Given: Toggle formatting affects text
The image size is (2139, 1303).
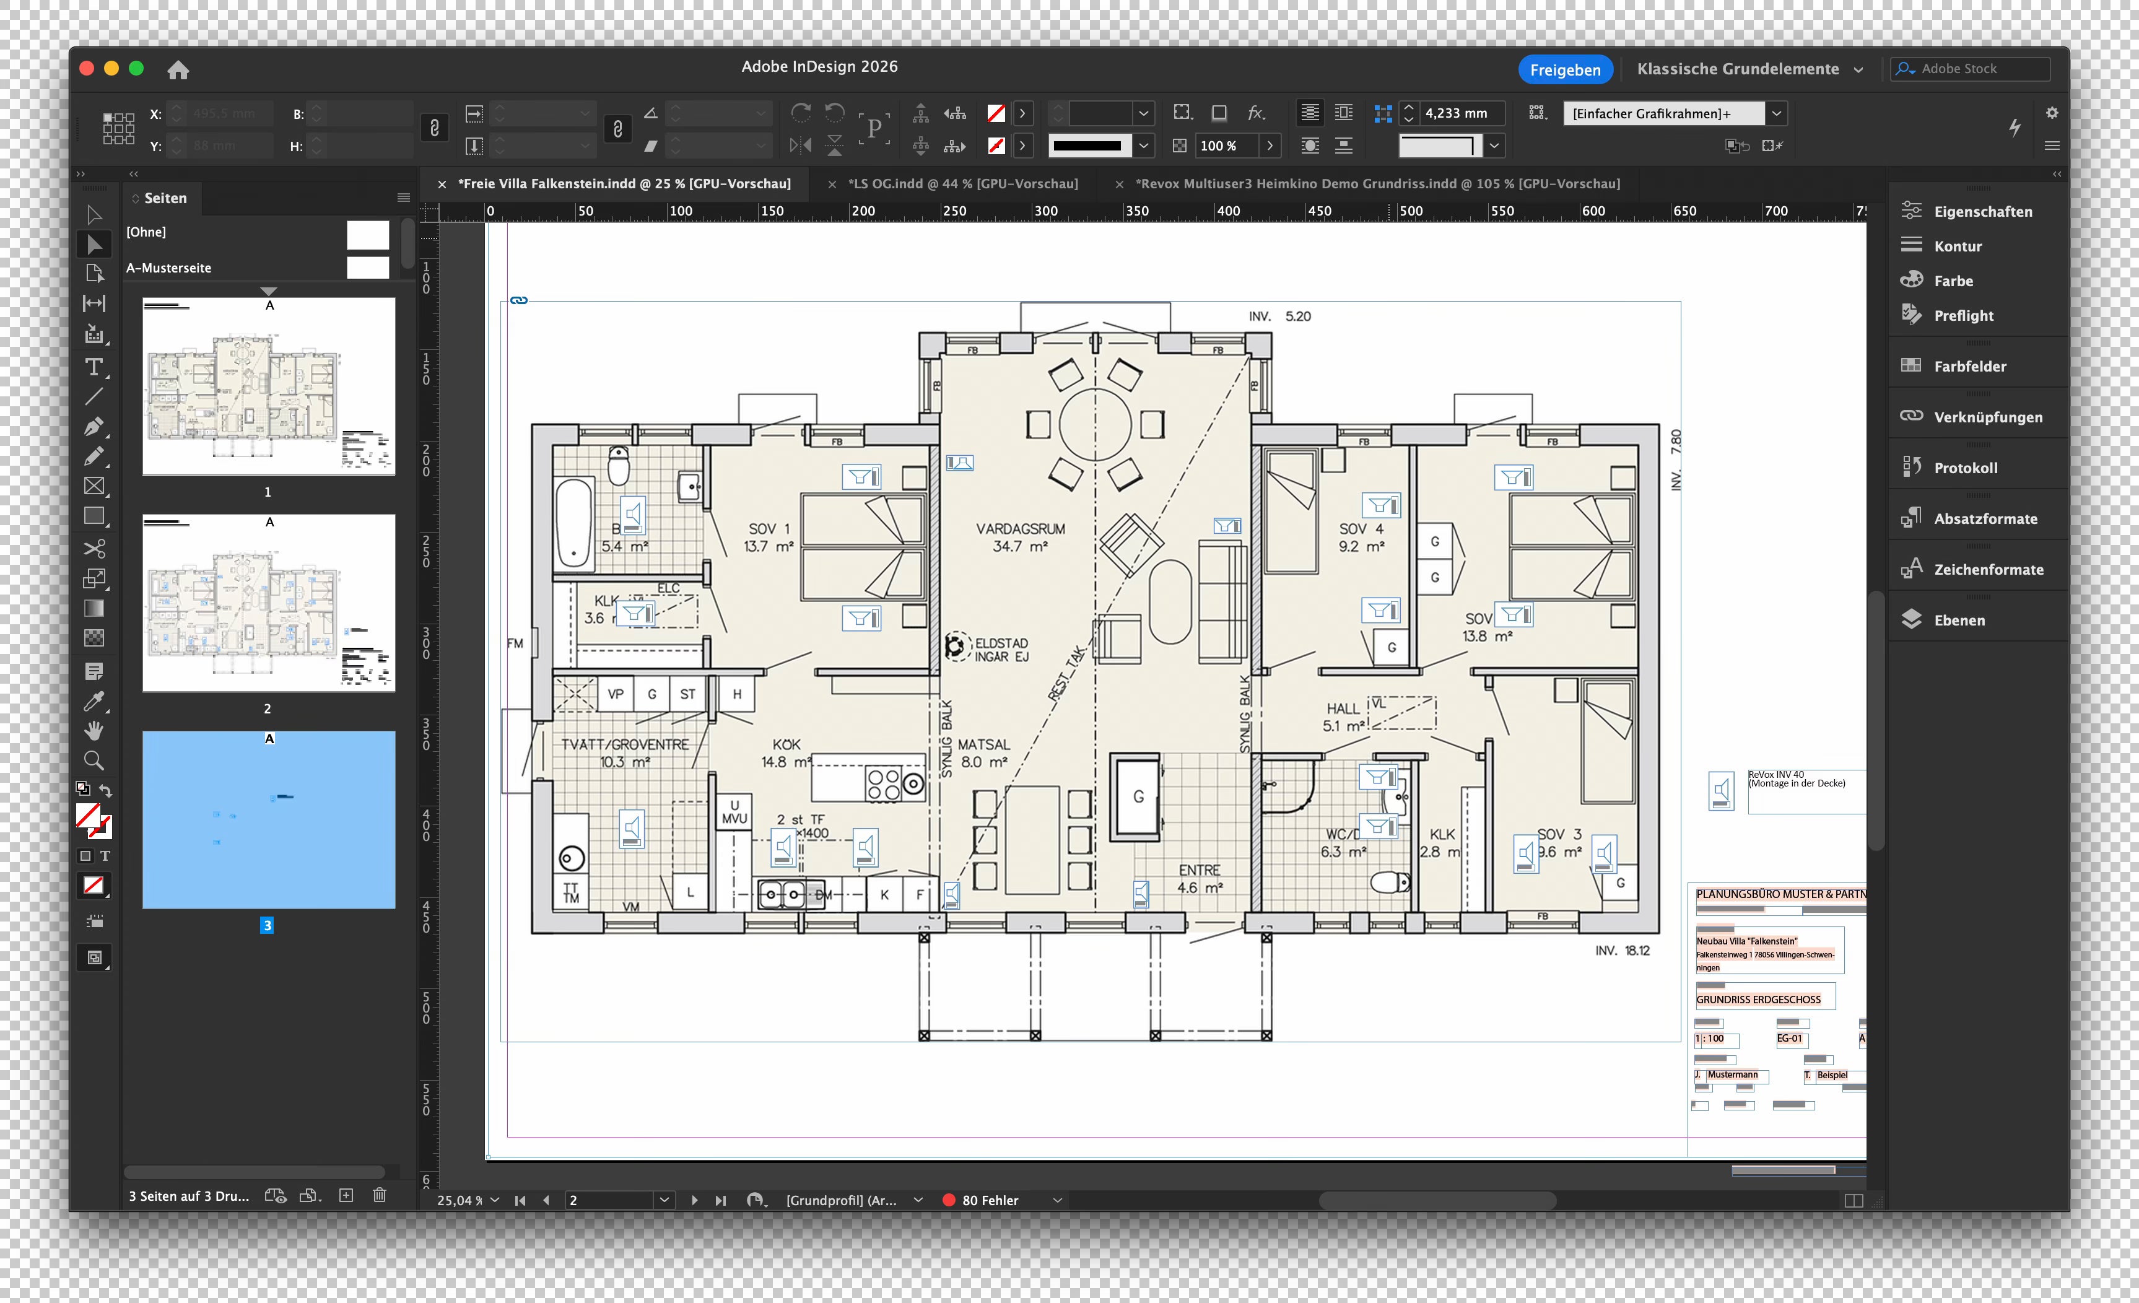Looking at the screenshot, I should [105, 856].
